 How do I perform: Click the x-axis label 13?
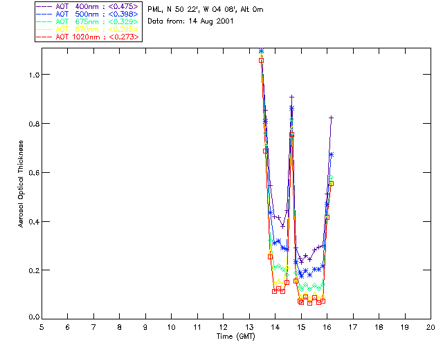click(x=249, y=327)
